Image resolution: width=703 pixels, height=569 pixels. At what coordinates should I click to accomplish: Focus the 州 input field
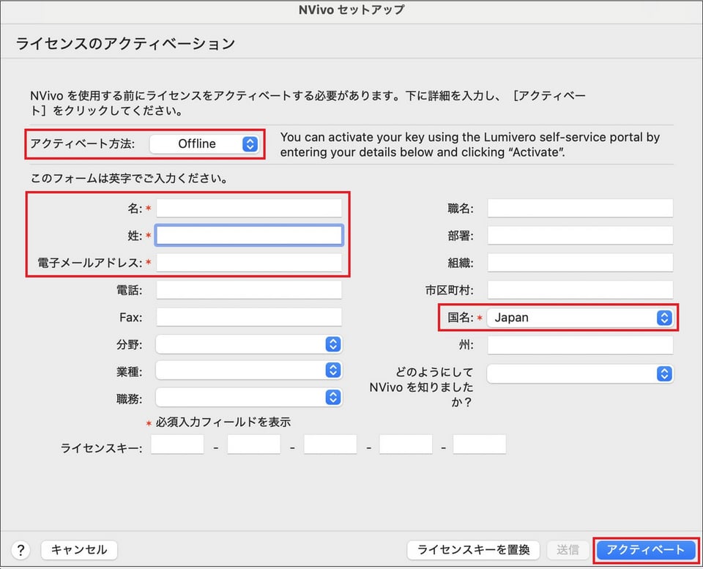580,345
